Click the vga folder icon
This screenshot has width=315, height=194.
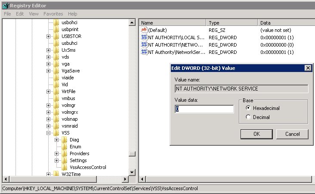coord(56,64)
